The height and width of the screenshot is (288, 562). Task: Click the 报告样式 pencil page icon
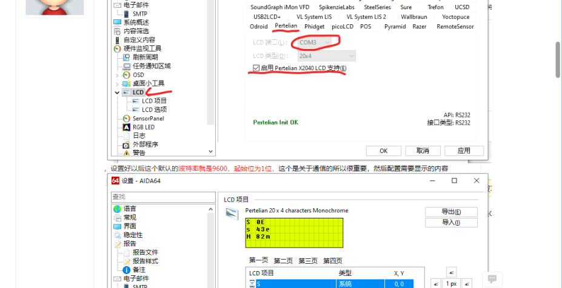click(126, 261)
